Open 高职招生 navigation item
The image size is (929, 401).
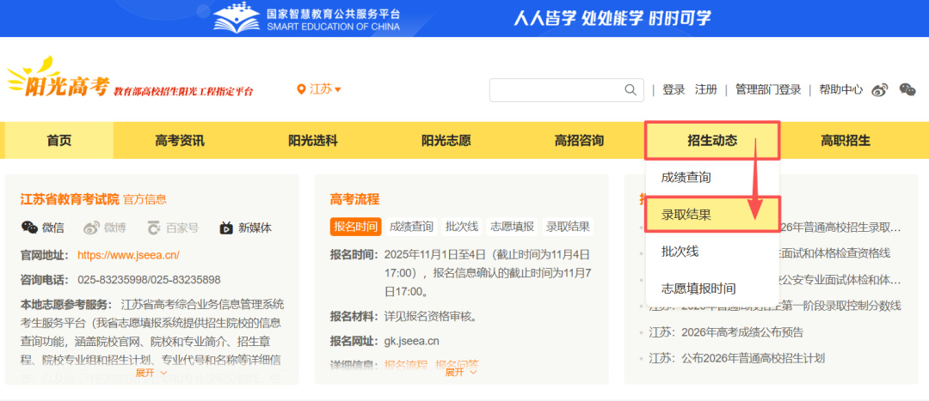pos(846,141)
